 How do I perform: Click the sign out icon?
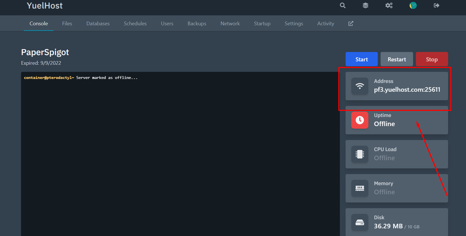tap(436, 5)
